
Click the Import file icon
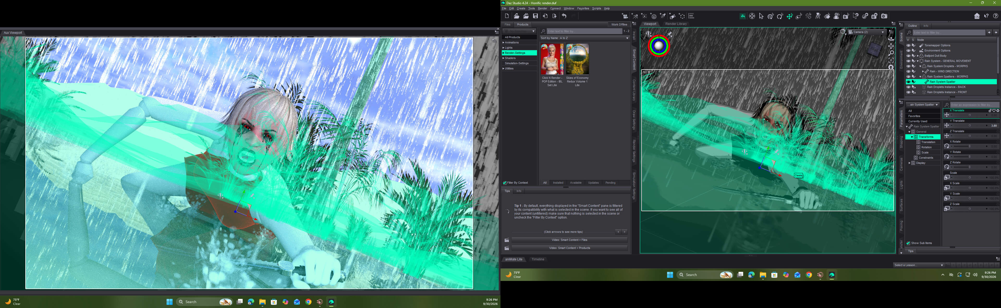545,16
